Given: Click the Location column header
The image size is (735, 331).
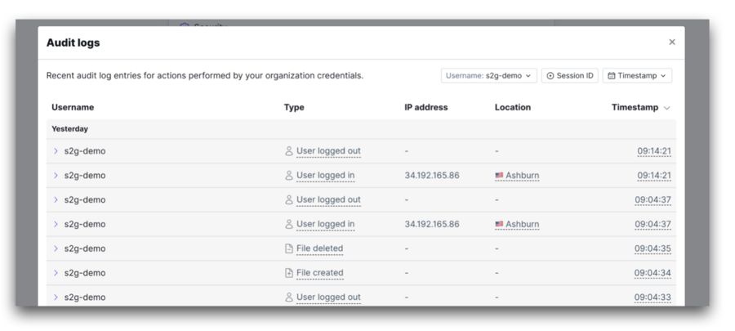Looking at the screenshot, I should (x=513, y=107).
